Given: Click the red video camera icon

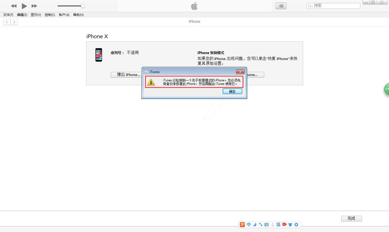Looking at the screenshot, I should [x=284, y=224].
